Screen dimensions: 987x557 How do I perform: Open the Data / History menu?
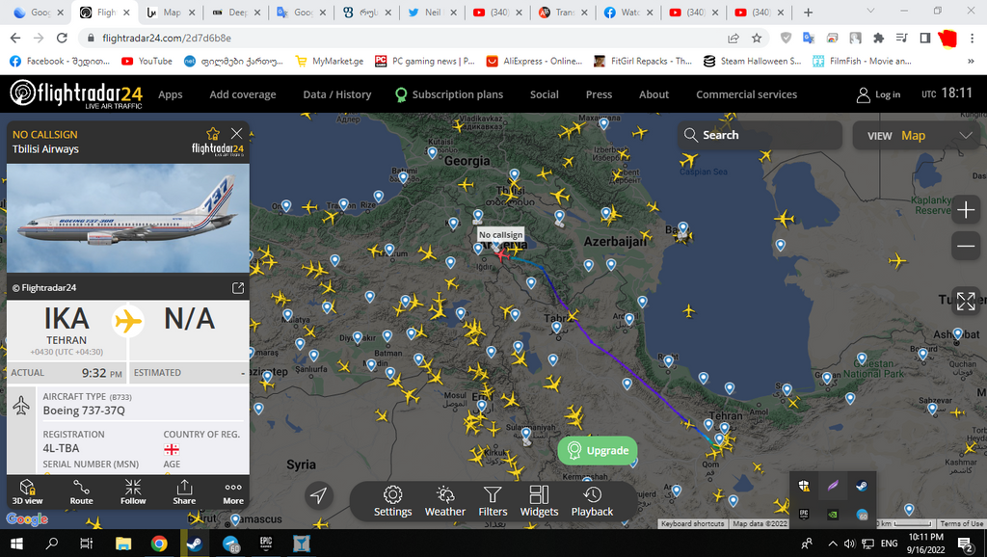pos(336,94)
